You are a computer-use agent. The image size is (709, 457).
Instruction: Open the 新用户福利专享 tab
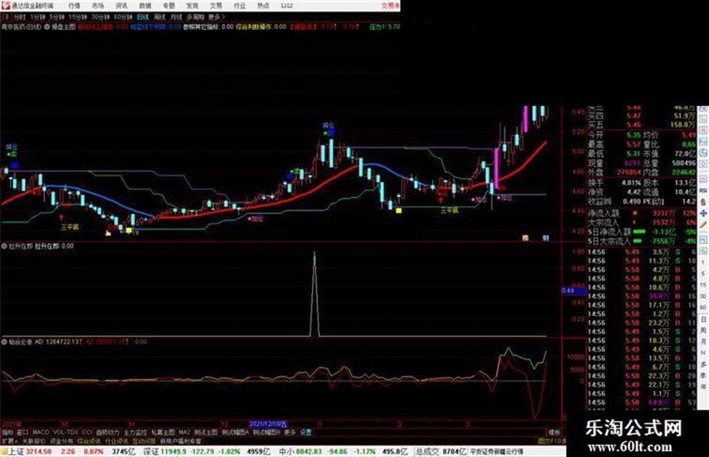click(180, 440)
